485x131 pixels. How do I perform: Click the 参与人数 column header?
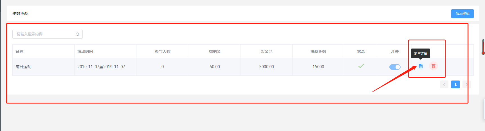[x=163, y=51]
